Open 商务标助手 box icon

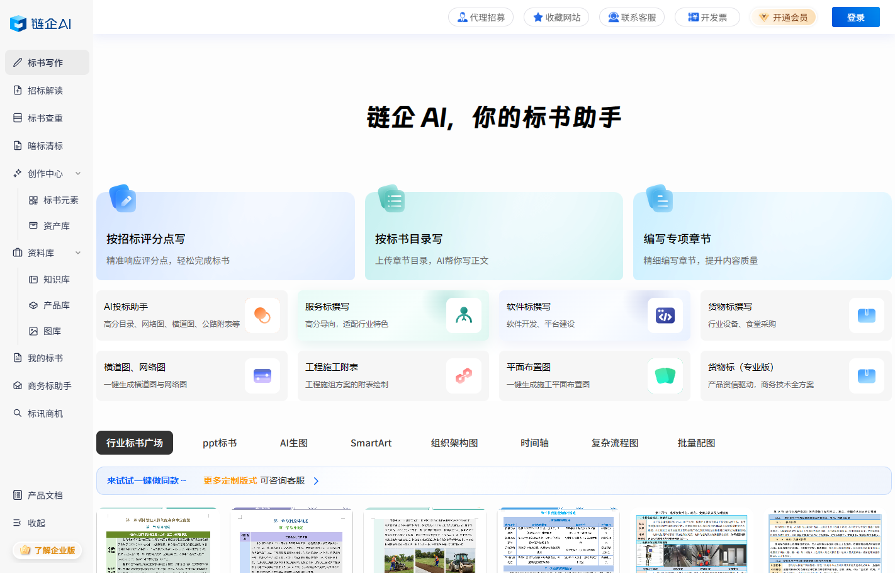point(18,385)
